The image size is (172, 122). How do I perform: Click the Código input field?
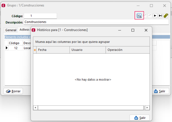click(40, 16)
